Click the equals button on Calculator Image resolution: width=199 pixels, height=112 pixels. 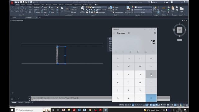pos(151,98)
